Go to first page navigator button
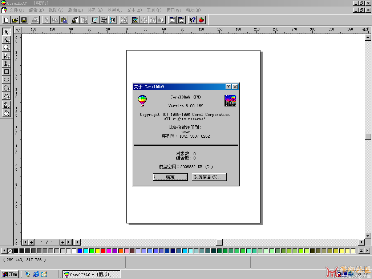 click(25, 242)
